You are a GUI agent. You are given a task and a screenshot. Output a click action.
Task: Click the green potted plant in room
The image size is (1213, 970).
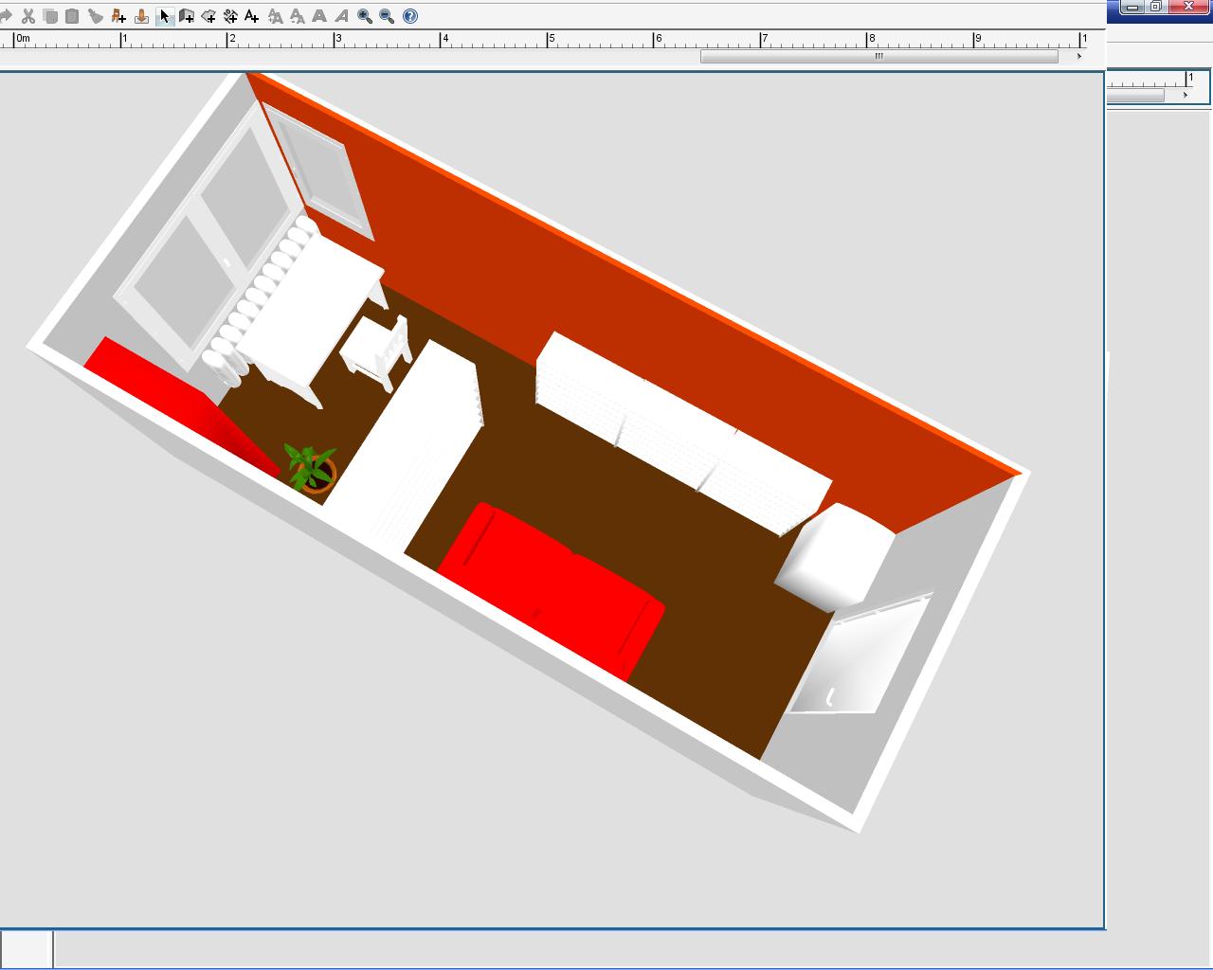tap(311, 466)
